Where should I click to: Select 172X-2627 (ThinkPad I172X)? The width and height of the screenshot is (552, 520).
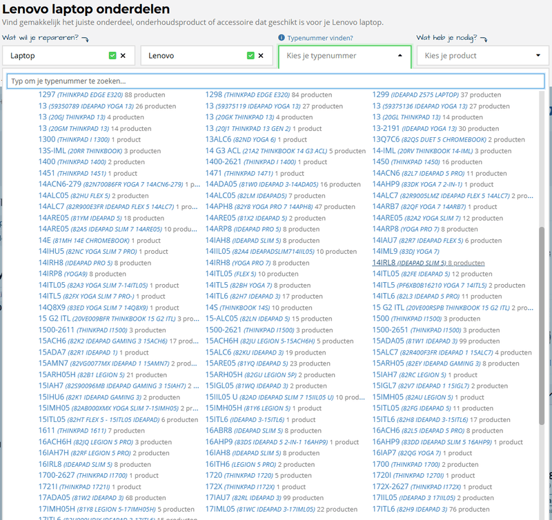point(432,487)
